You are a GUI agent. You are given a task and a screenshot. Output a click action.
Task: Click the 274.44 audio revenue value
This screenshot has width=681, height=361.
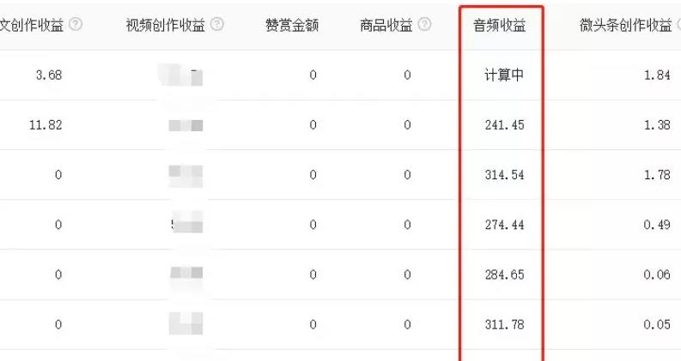(505, 225)
